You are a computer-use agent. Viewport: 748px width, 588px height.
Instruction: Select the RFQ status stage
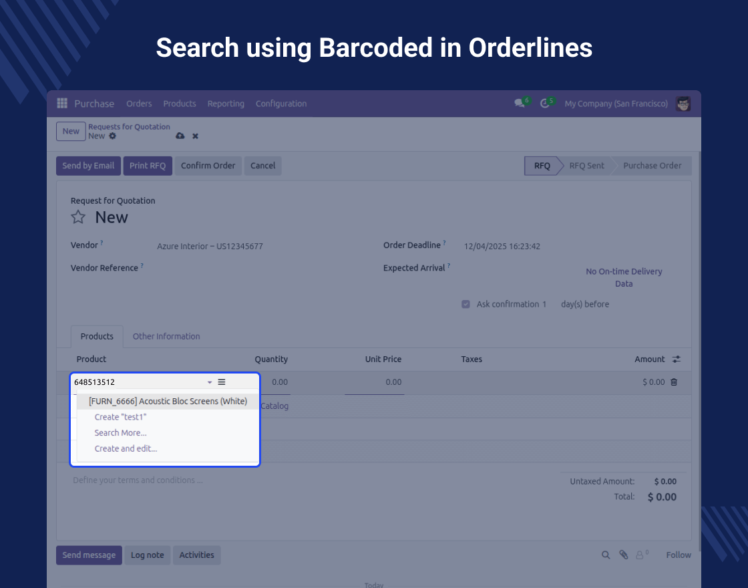tap(542, 166)
